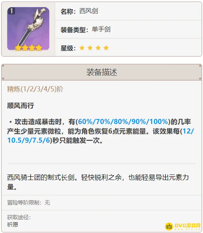Click the blue 60%/70%/80%/90%/100% values
Screen dimensions: 203x233
123,122
